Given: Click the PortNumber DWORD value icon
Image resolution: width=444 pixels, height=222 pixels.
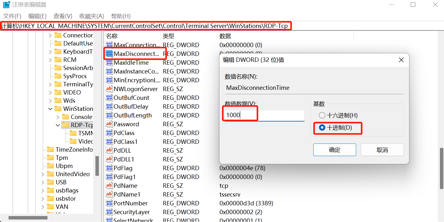Looking at the screenshot, I should tap(109, 203).
